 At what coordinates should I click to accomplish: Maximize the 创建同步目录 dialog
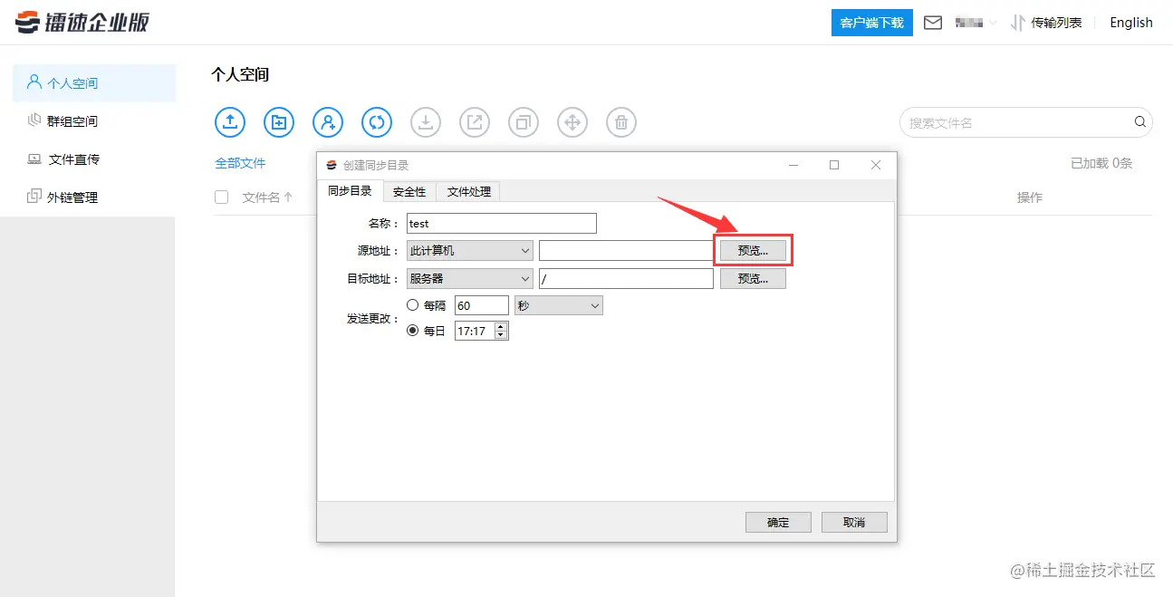point(834,165)
